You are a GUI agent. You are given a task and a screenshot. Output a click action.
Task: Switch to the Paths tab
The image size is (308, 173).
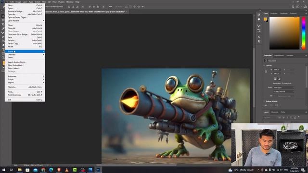pyautogui.click(x=283, y=112)
